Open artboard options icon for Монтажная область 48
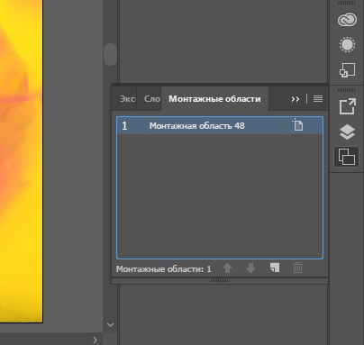This screenshot has height=345, width=364. [297, 125]
